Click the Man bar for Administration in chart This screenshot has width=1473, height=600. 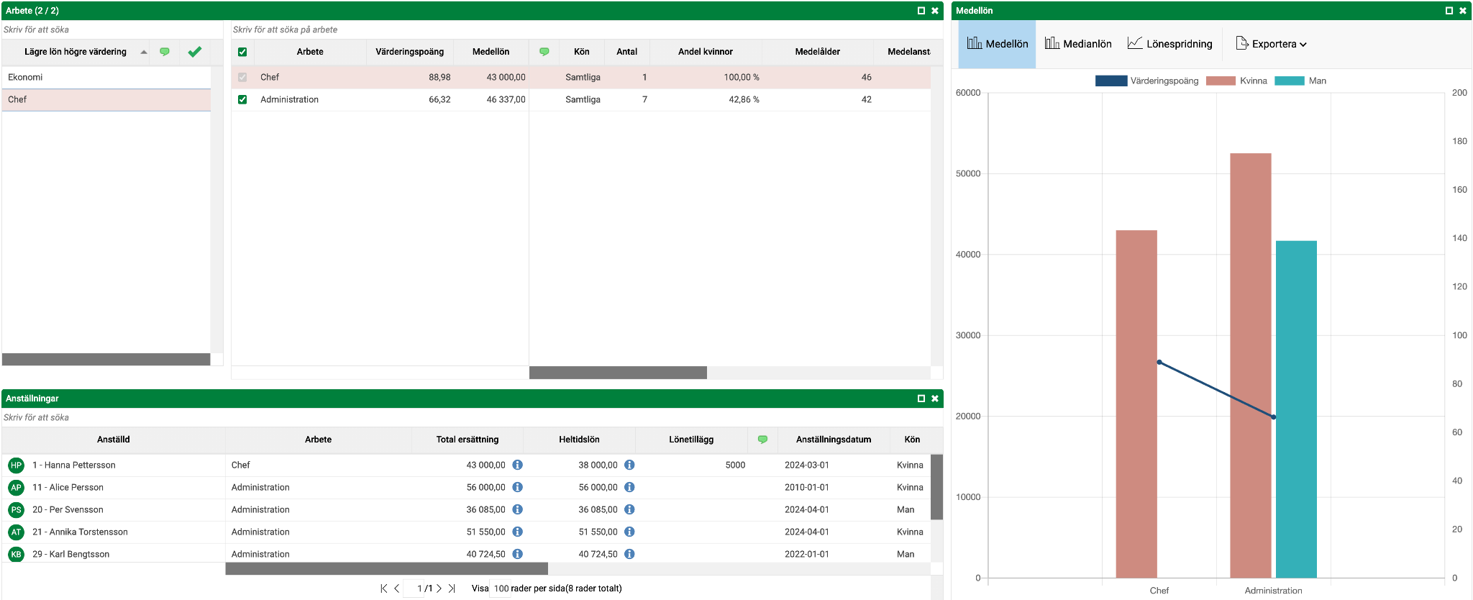pyautogui.click(x=1296, y=409)
